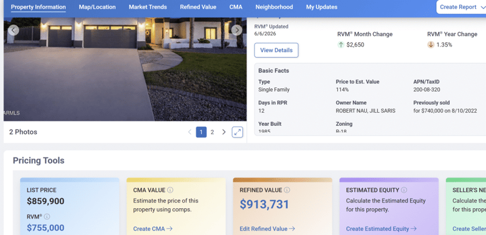The width and height of the screenshot is (486, 235).
Task: Click the Create Estimated Equity link
Action: 382,229
